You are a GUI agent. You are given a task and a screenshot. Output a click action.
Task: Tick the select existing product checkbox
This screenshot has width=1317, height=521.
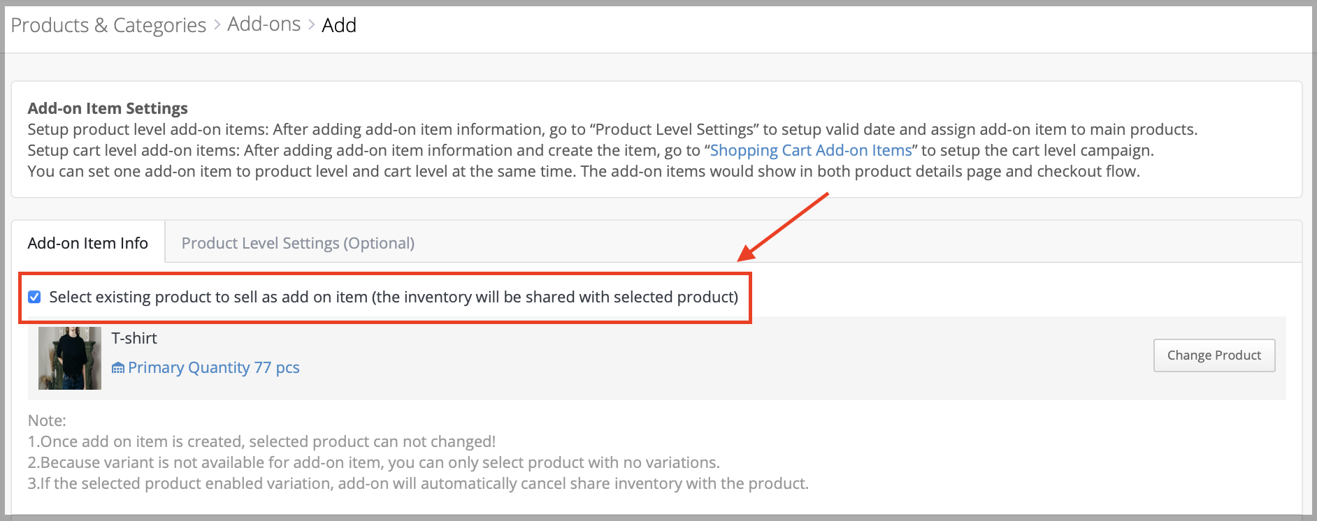(x=34, y=297)
